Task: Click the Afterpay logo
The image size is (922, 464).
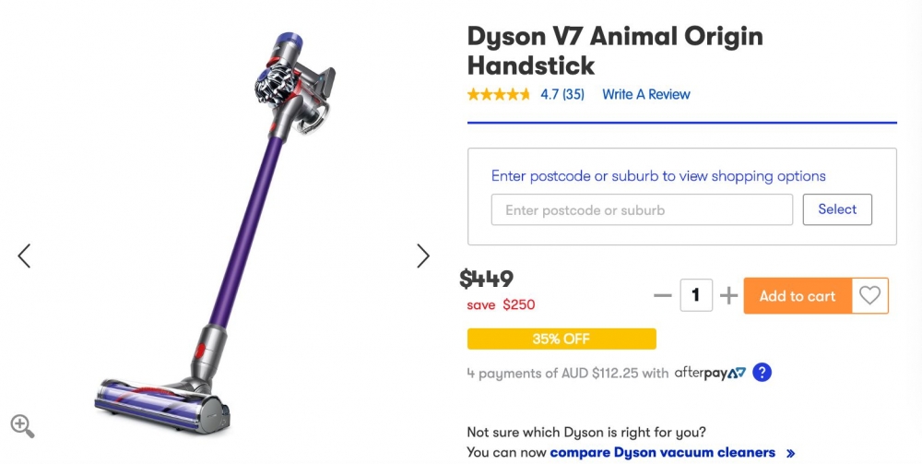Action: (709, 373)
